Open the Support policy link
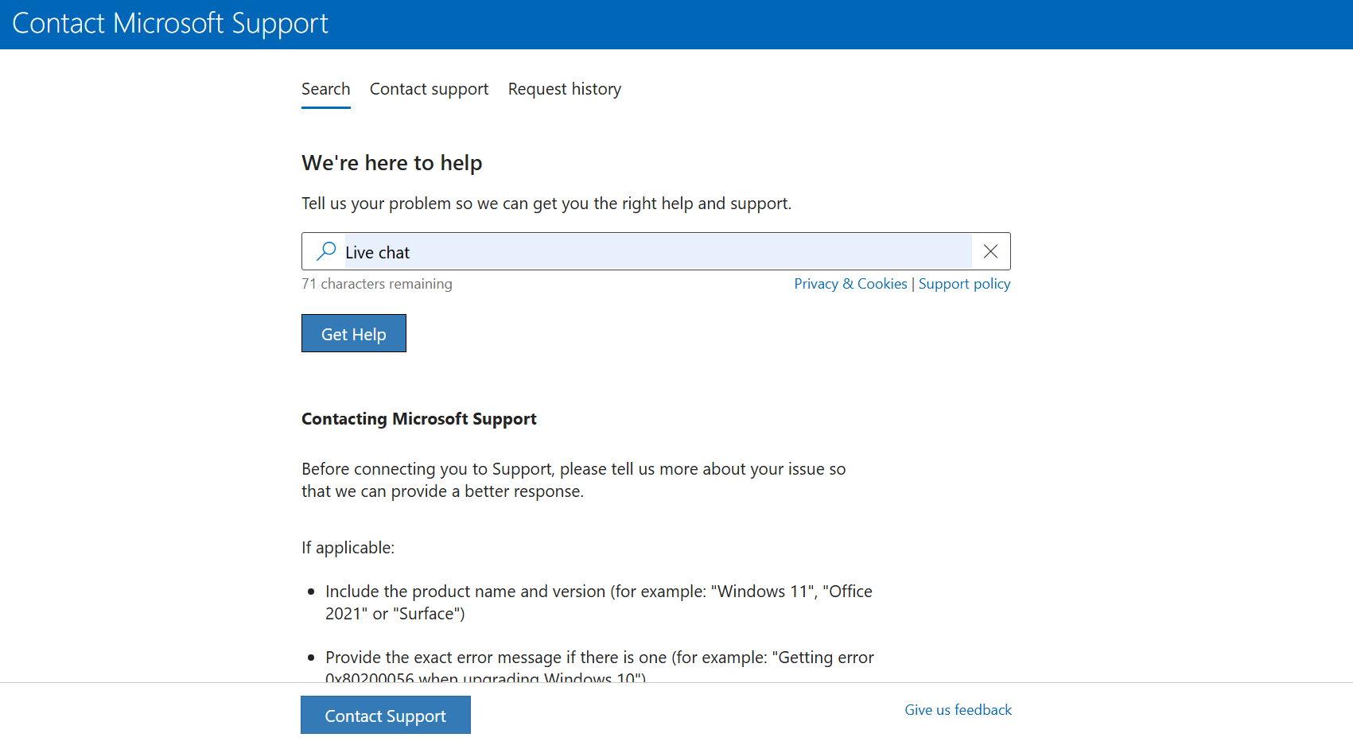 pos(964,284)
